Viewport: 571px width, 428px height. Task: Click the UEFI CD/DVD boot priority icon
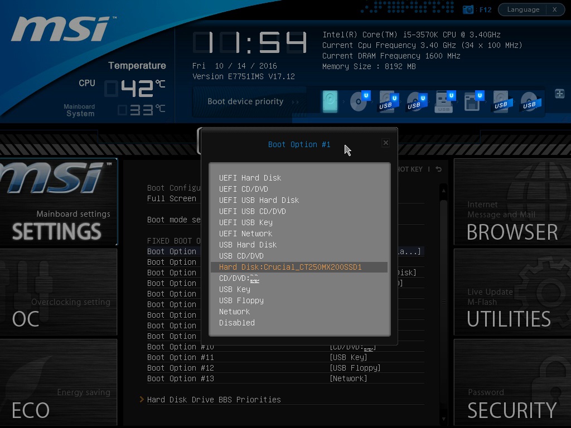(x=360, y=101)
